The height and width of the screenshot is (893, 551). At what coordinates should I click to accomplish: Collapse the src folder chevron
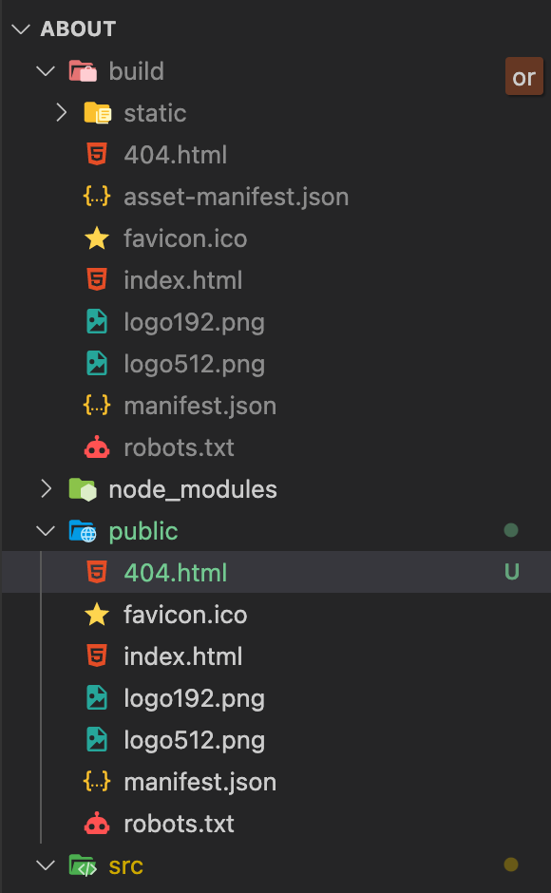pyautogui.click(x=46, y=865)
